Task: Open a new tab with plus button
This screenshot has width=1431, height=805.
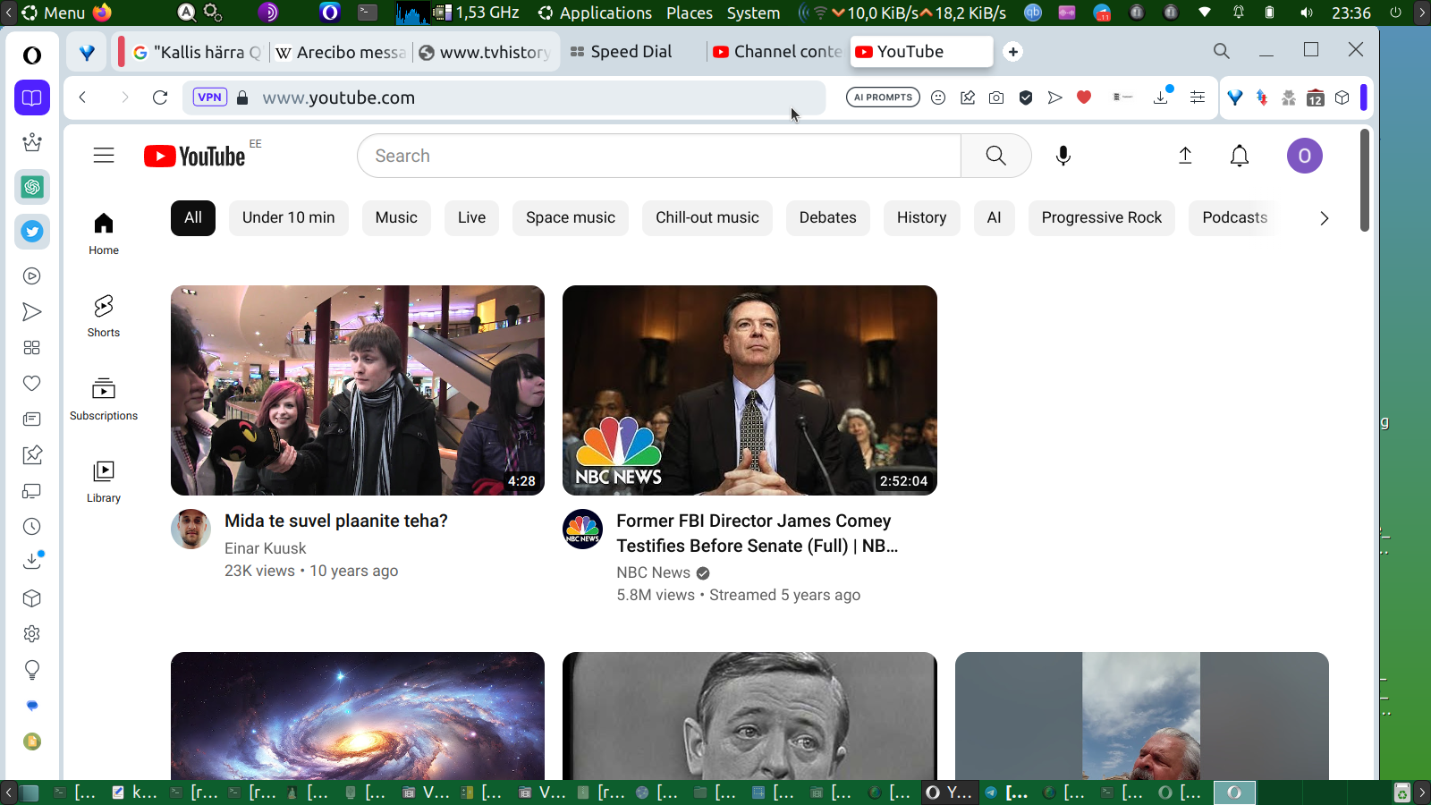Action: point(1013,52)
